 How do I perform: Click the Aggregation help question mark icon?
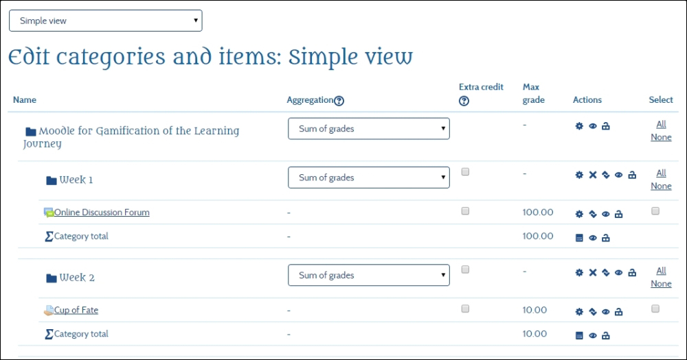[x=339, y=101]
